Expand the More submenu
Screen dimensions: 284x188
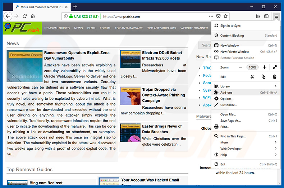(246, 142)
